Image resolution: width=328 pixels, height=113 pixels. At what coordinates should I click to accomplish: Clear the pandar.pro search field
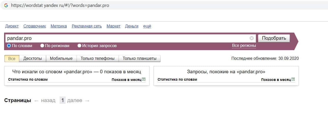(252, 38)
